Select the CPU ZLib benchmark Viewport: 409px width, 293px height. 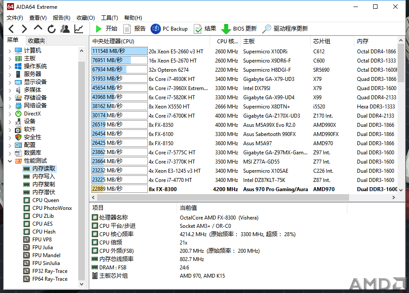tap(38, 216)
